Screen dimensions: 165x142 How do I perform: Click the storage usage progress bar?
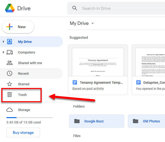click(x=29, y=118)
